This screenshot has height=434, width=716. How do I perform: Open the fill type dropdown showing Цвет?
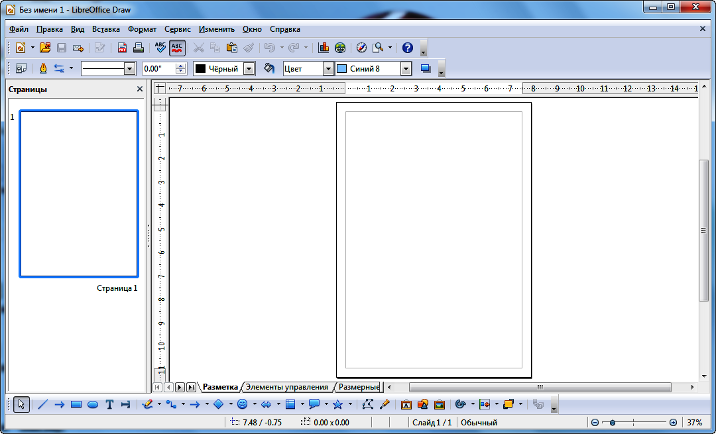pyautogui.click(x=328, y=69)
